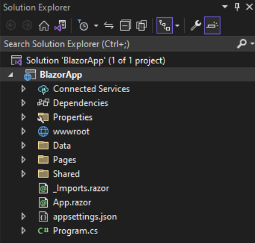Click the Auto Hide pin icon
Viewport: 255px width, 243px height.
coord(237,7)
